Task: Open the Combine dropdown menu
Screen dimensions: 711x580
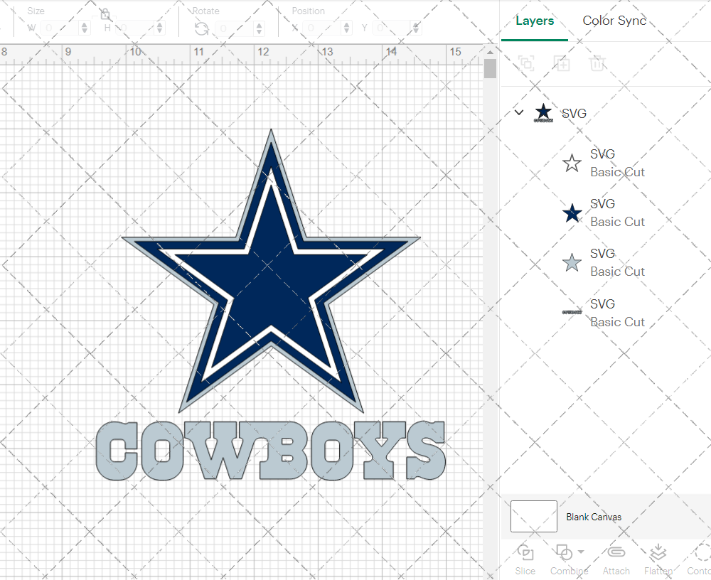Action: (x=581, y=552)
